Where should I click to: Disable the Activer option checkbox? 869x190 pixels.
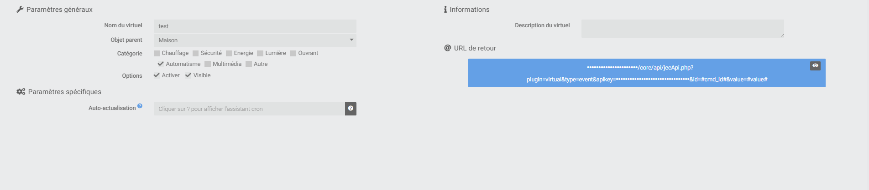[157, 75]
